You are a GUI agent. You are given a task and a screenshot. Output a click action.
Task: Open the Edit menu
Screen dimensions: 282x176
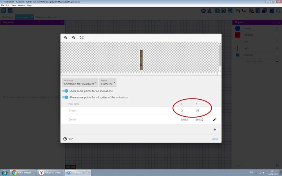tap(8, 5)
